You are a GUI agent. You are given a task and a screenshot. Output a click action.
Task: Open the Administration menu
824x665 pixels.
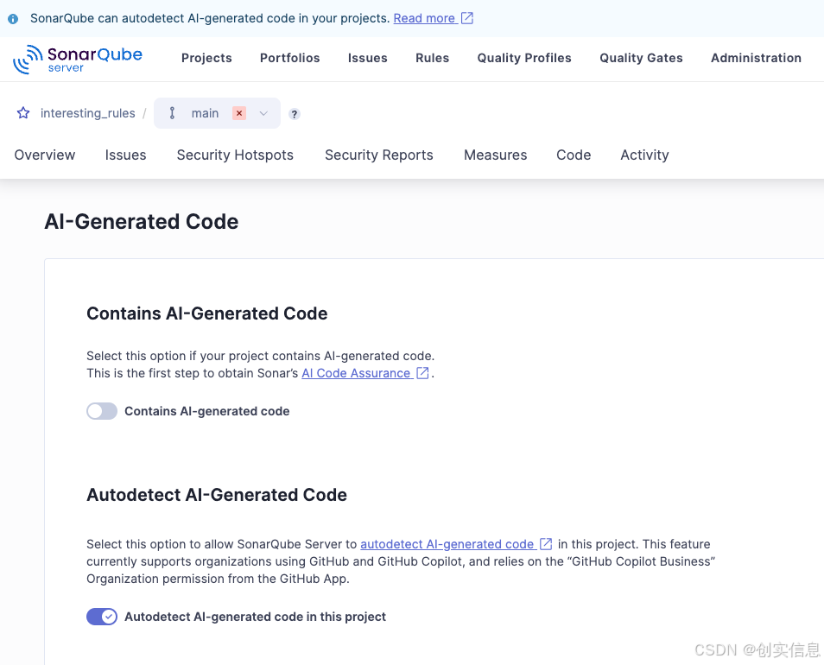point(757,58)
